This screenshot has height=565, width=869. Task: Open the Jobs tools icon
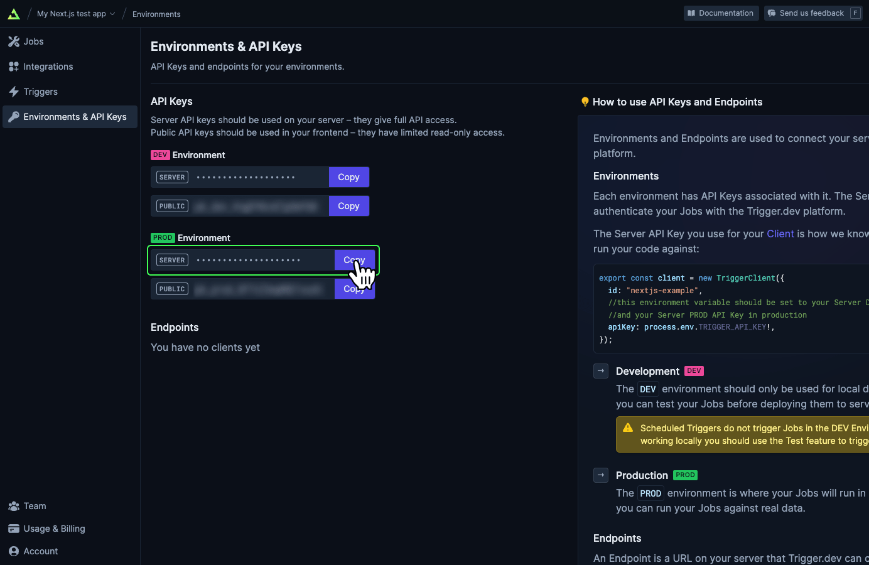click(14, 41)
